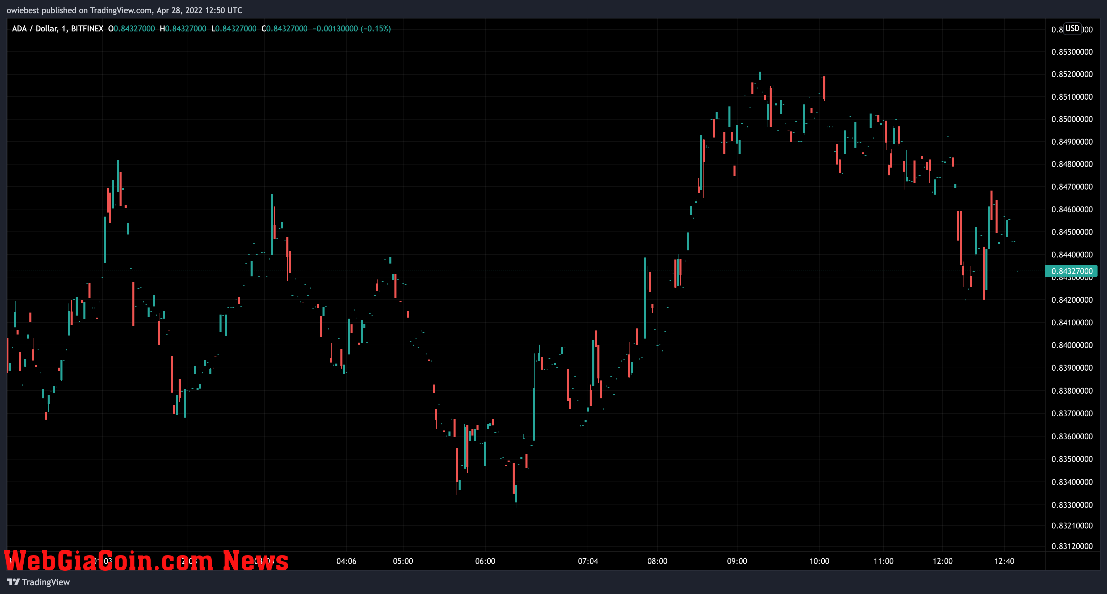Click the high value H0.84327000 in legend
The height and width of the screenshot is (594, 1107).
click(x=183, y=29)
